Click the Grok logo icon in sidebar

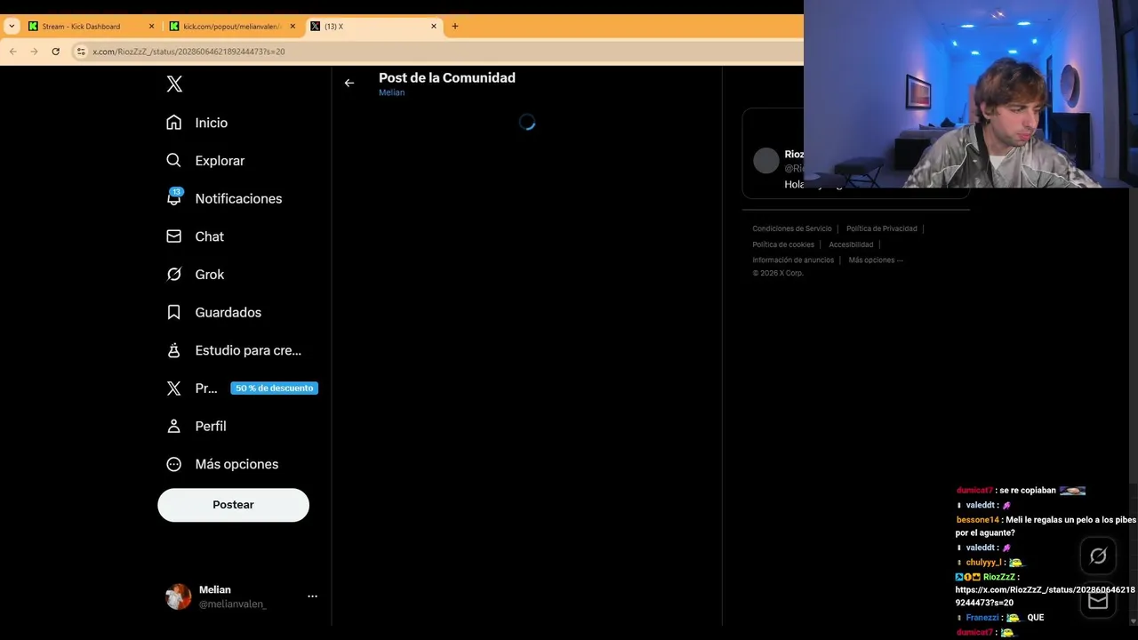click(x=174, y=275)
